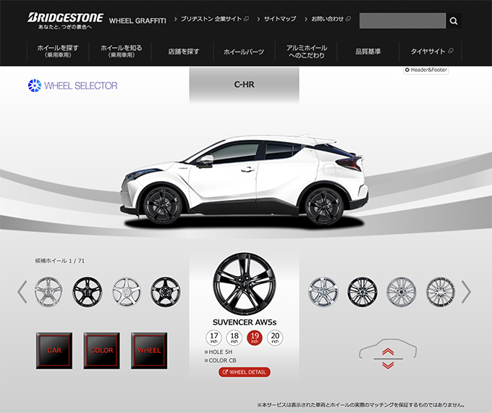This screenshot has width=492, height=413.
Task: Select 19 inch wheel size
Action: [255, 338]
